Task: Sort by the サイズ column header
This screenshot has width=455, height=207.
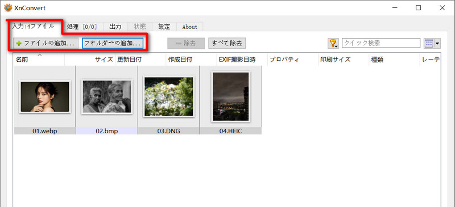Action: tap(90, 60)
